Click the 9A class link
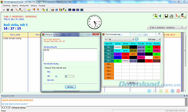This screenshot has width=188, height=112. pyautogui.click(x=56, y=76)
